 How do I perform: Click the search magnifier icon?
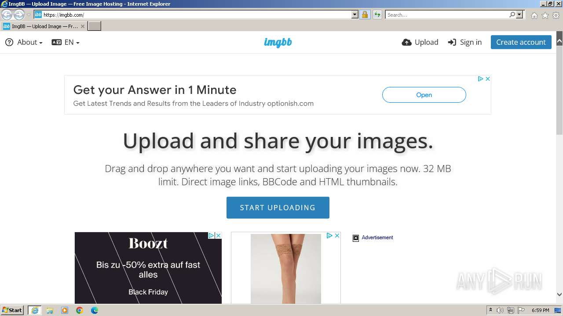coord(512,14)
